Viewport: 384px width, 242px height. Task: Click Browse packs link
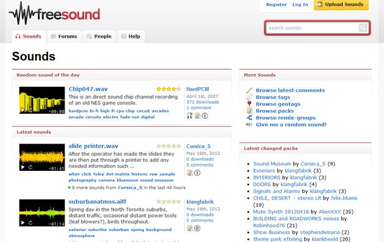pyautogui.click(x=275, y=111)
